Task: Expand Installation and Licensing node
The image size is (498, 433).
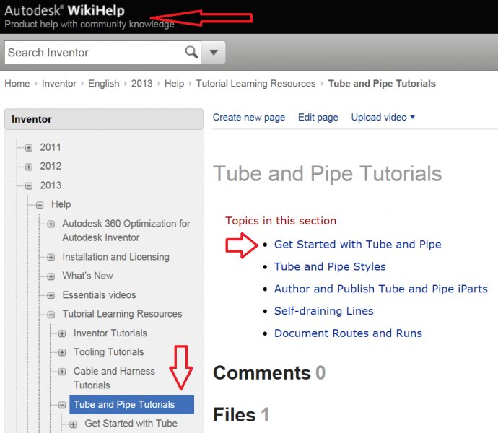Action: coord(51,257)
